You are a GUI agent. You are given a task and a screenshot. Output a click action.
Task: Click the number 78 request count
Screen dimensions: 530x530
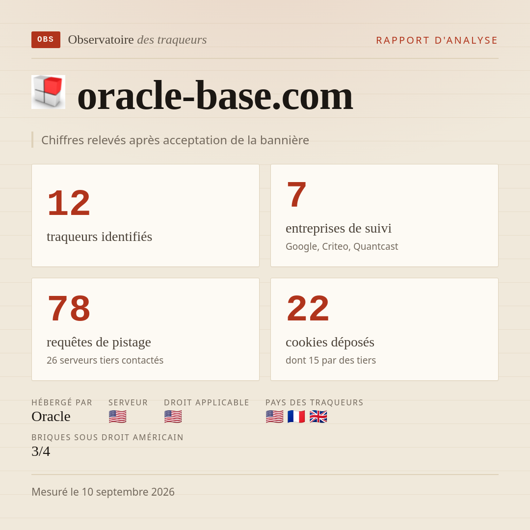69,309
